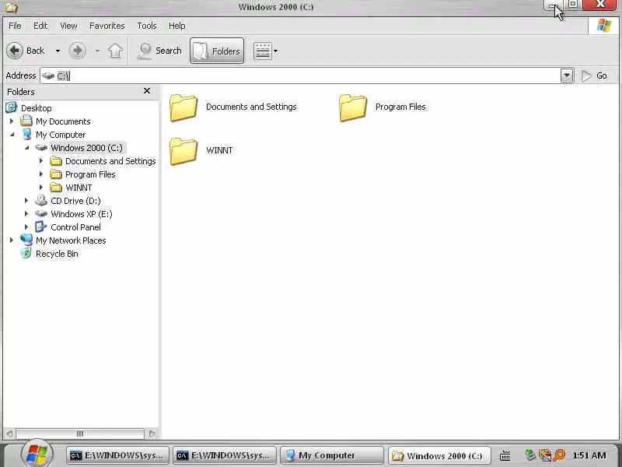Select Documents and Settings in the tree
The height and width of the screenshot is (467, 622).
point(110,161)
